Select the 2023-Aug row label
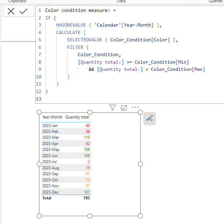 coord(51,168)
